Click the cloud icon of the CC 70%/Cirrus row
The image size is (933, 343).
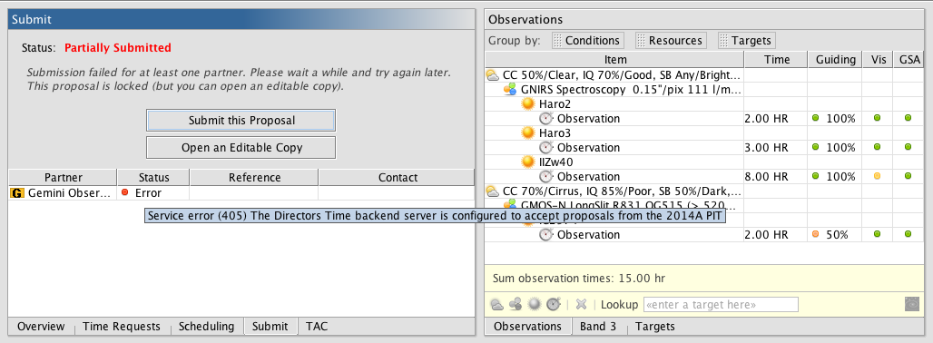[493, 191]
